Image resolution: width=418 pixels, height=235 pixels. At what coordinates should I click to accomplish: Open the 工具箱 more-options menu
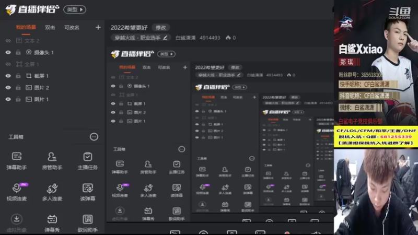tap(94, 137)
